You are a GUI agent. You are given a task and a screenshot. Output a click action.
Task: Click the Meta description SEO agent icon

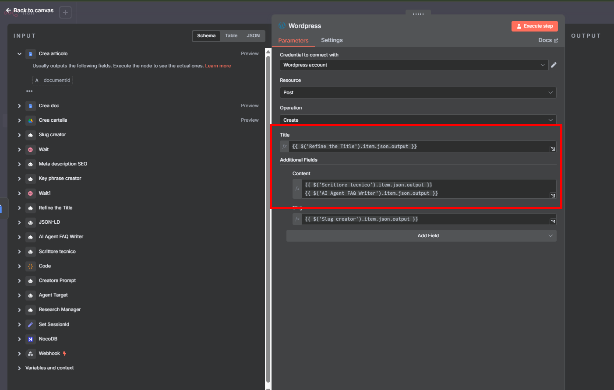point(30,164)
